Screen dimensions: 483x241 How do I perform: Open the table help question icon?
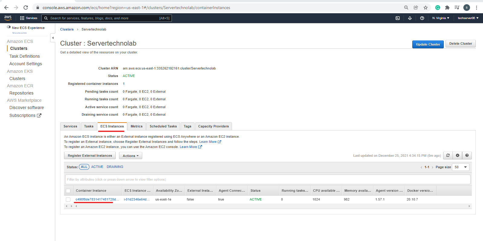click(x=467, y=155)
